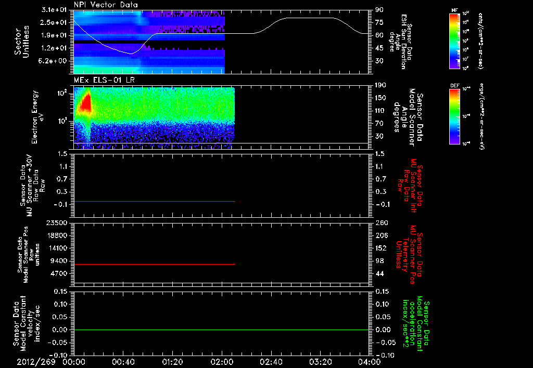Click the '01:20' time axis label
The height and width of the screenshot is (368, 533).
coord(172,362)
